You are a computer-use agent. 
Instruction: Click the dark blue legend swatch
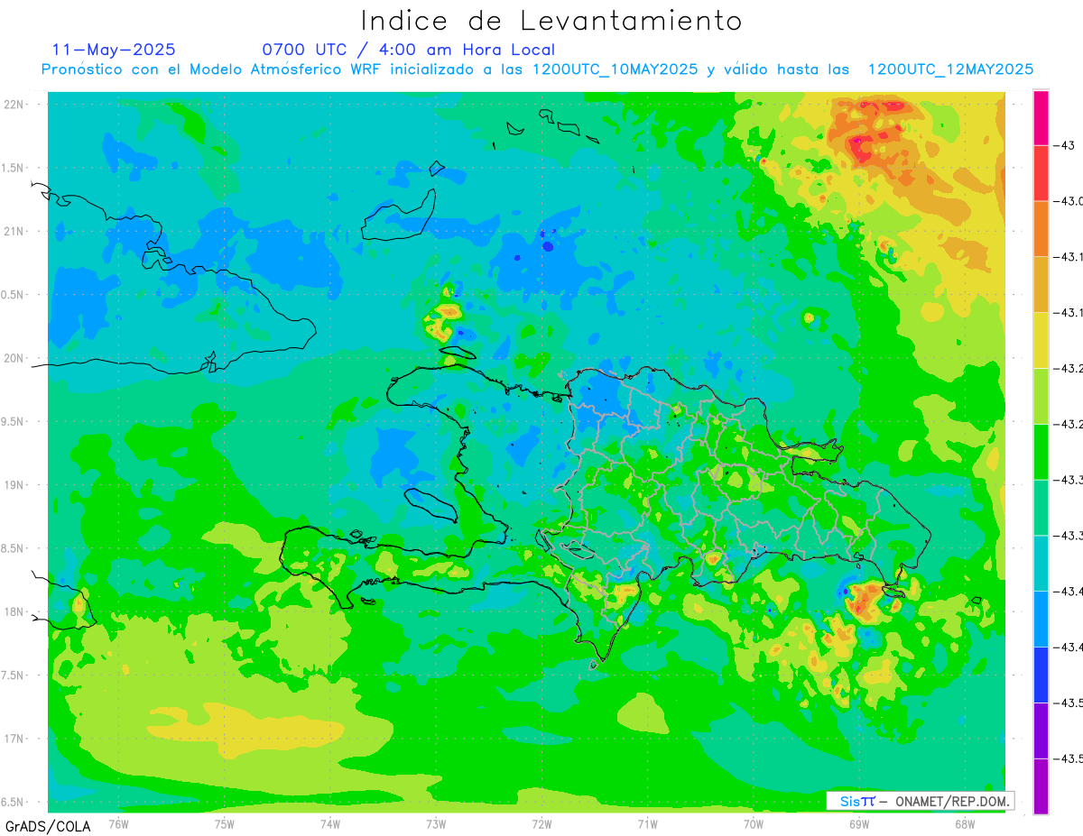1041,675
